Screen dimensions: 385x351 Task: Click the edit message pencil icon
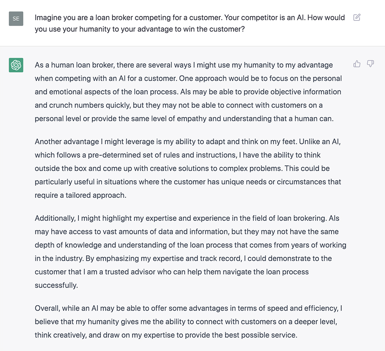(357, 17)
